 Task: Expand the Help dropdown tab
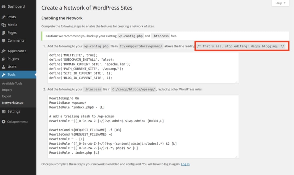(280, 3)
